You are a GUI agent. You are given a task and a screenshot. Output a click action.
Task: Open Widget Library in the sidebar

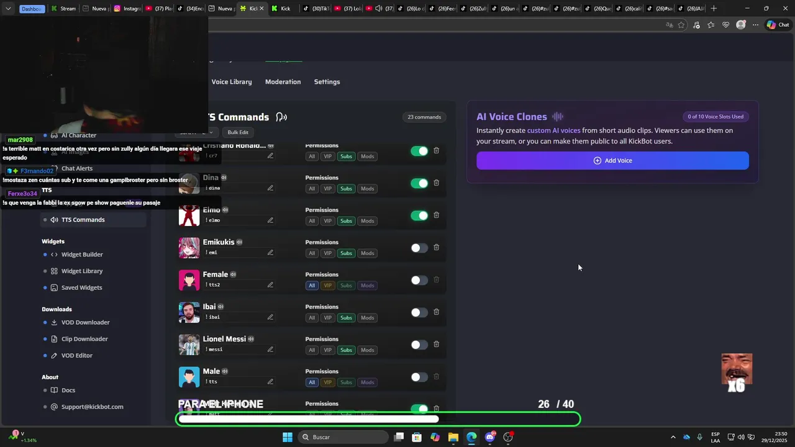click(82, 271)
